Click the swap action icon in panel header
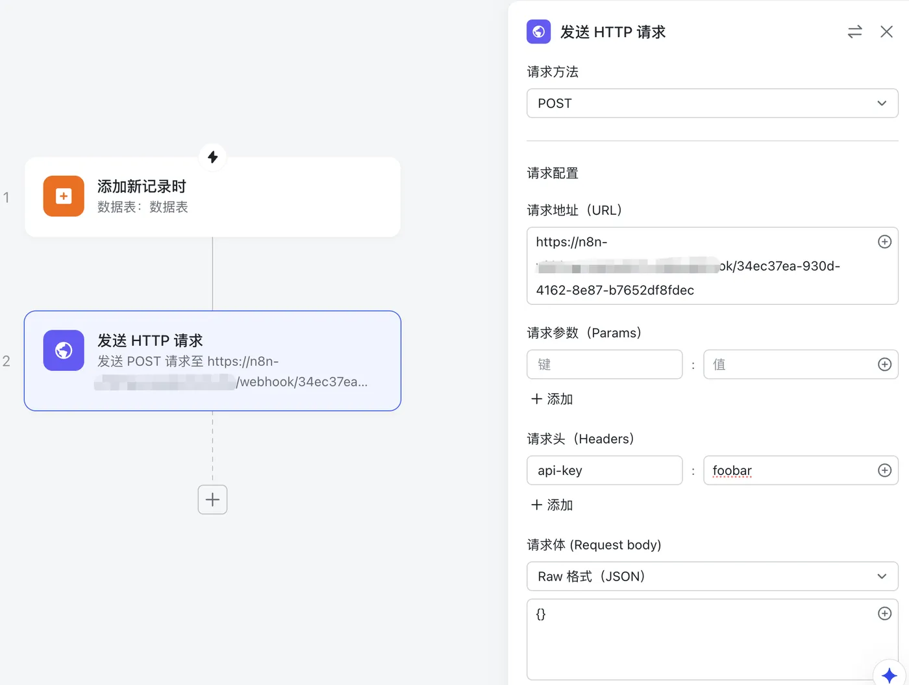 coord(854,32)
